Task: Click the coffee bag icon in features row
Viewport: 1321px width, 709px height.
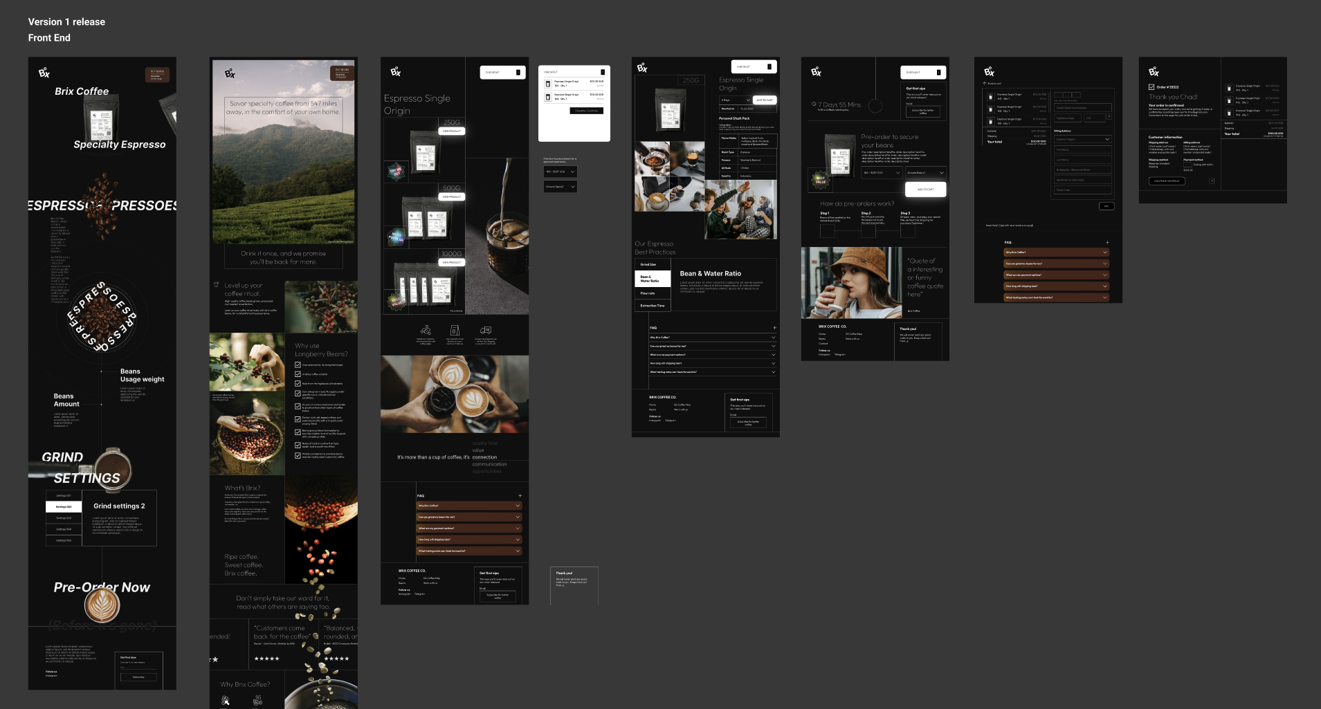Action: [455, 331]
